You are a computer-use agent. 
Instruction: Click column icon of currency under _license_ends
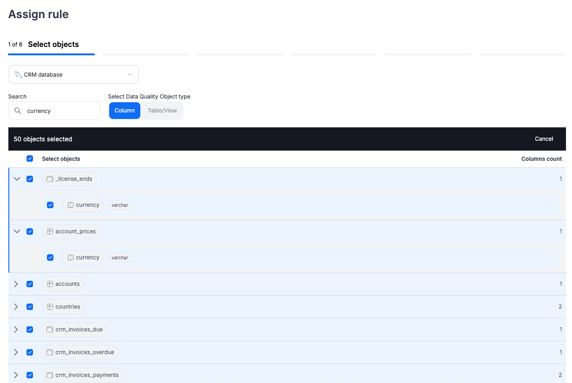pos(71,205)
